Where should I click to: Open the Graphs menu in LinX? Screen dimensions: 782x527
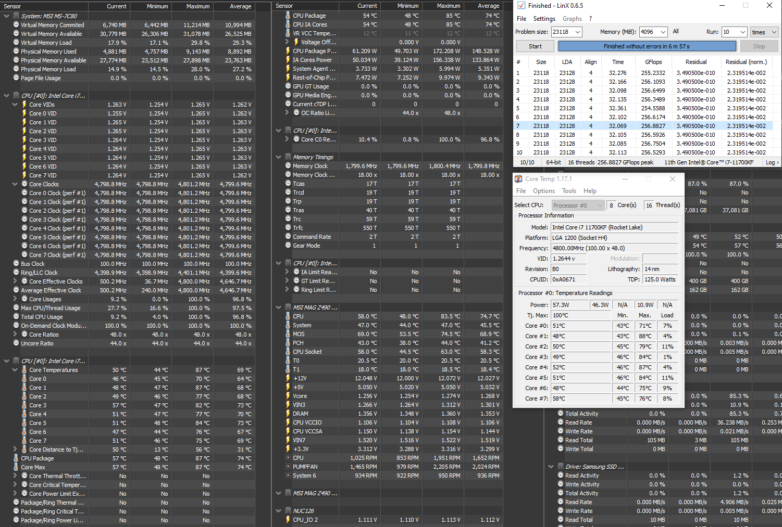click(572, 19)
